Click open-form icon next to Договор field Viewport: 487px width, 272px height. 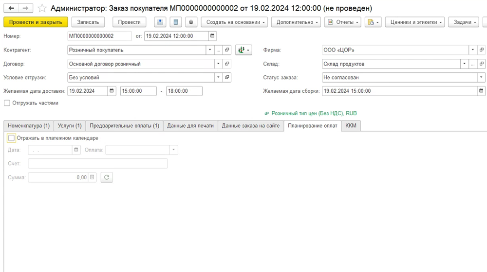[x=227, y=64]
